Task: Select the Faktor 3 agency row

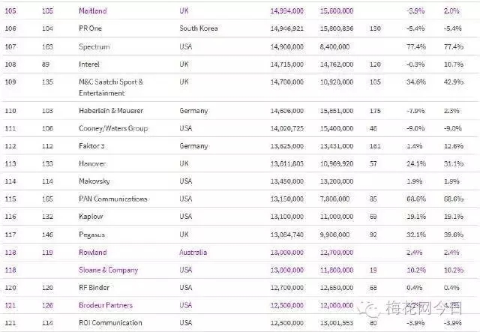Action: pos(92,145)
